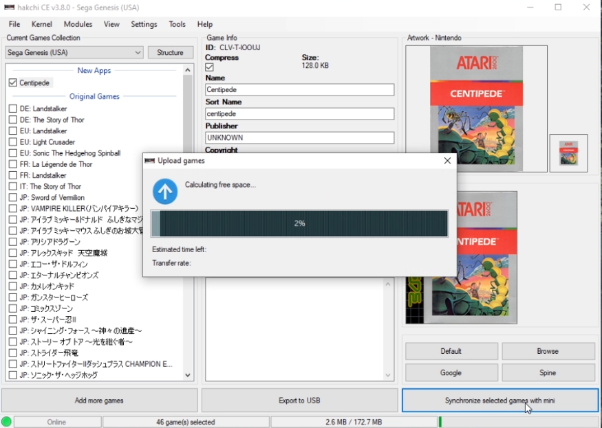Viewport: 602px width, 428px height.
Task: Click the Original Games group header
Action: click(x=94, y=96)
